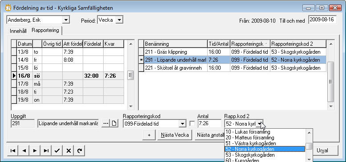The width and height of the screenshot is (346, 162).
Task: Open task lookup ellipsis button
Action: pyautogui.click(x=106, y=123)
